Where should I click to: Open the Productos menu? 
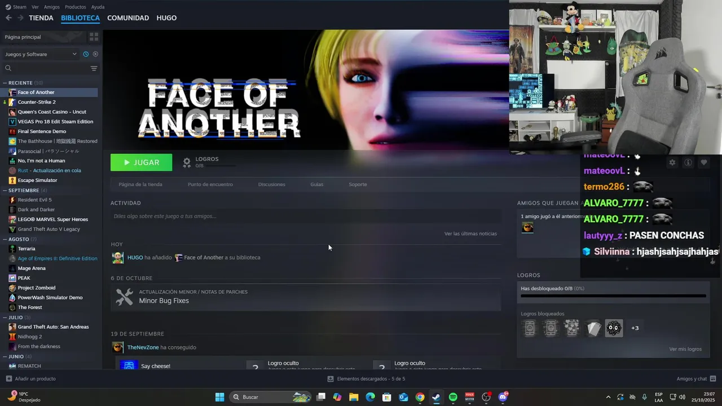coord(75,7)
